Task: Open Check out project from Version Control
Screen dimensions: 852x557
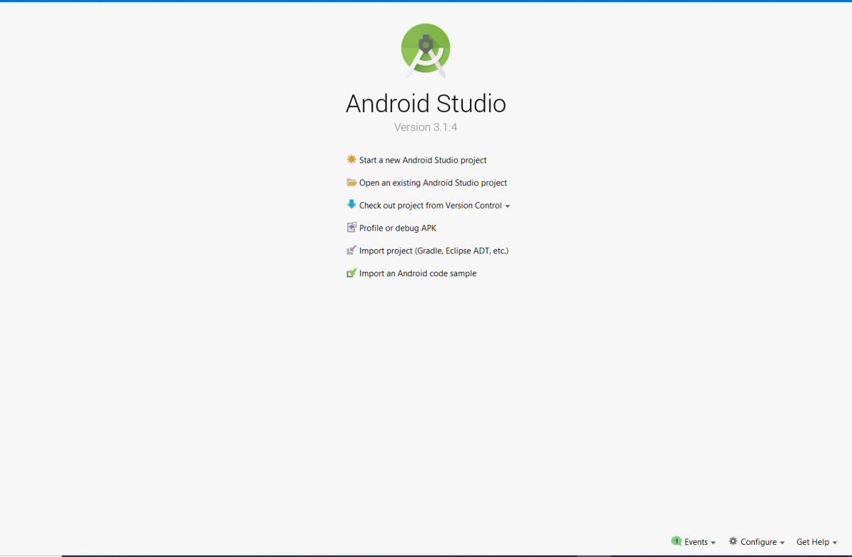Action: (x=430, y=206)
